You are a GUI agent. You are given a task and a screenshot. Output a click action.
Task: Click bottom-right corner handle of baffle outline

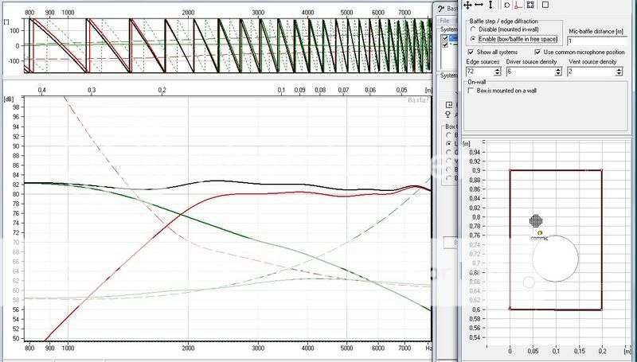tap(602, 309)
